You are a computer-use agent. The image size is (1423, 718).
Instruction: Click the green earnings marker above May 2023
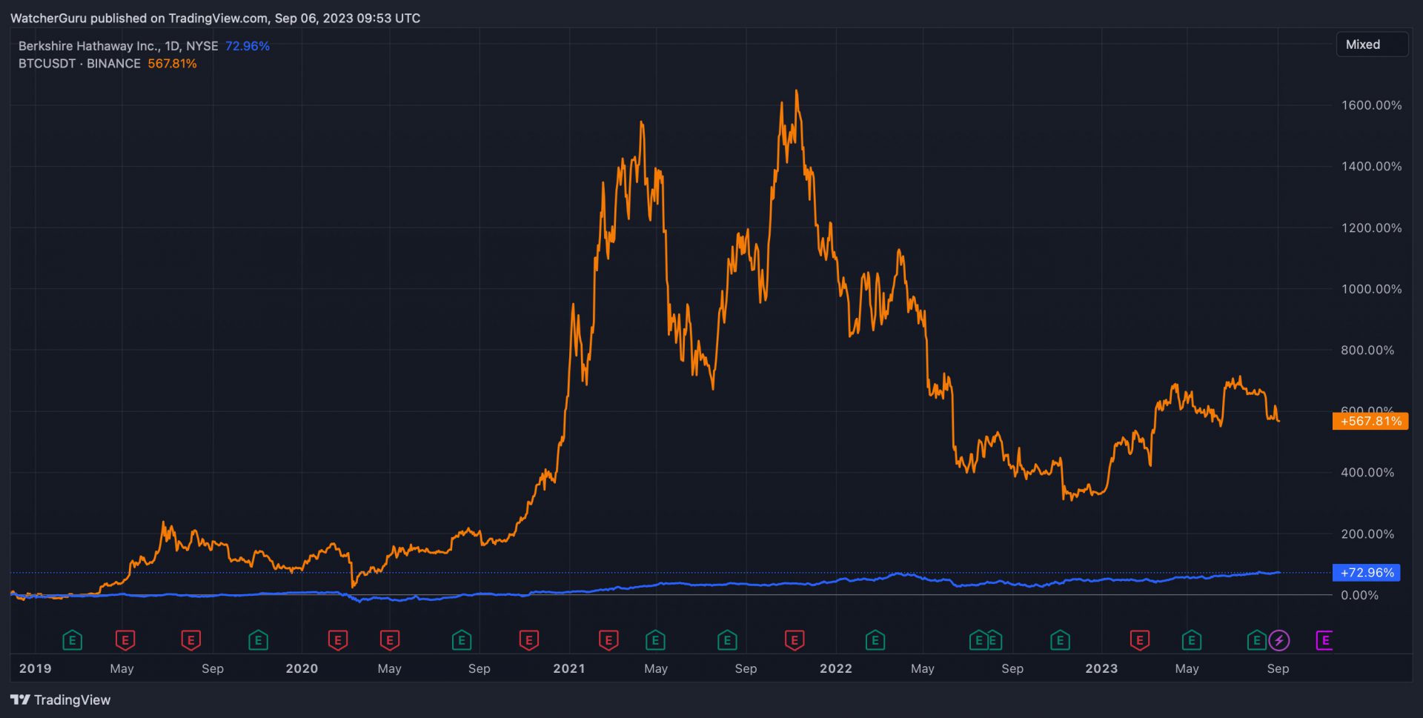(x=1191, y=640)
